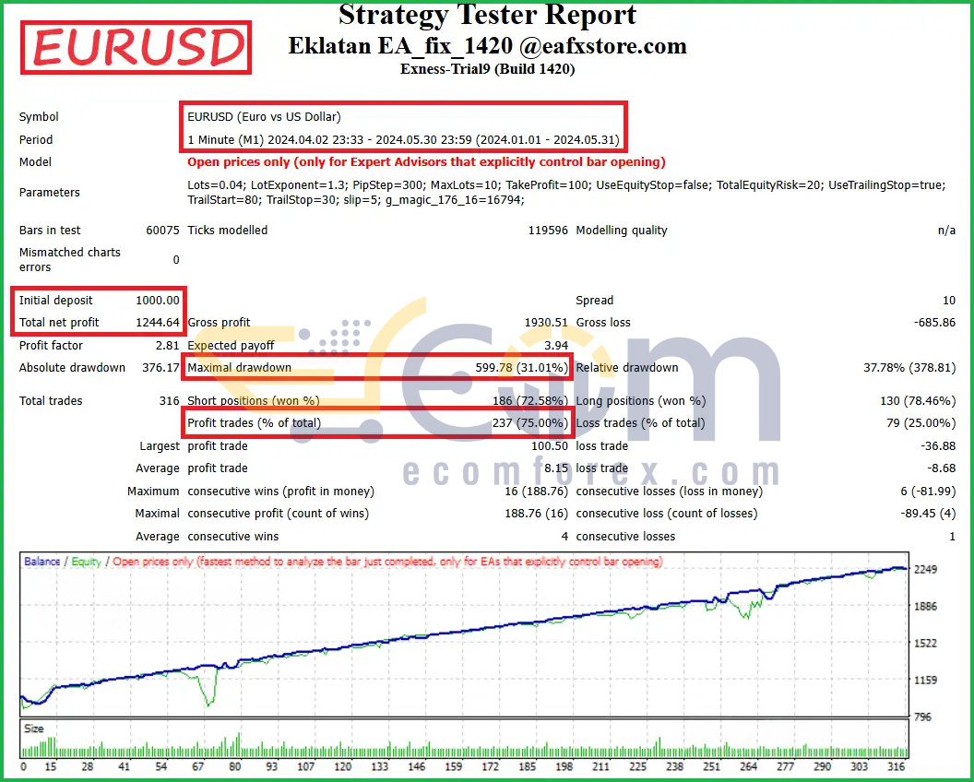Select the average loss trade value "-8.68"
Screen dimensions: 974x782
(942, 469)
